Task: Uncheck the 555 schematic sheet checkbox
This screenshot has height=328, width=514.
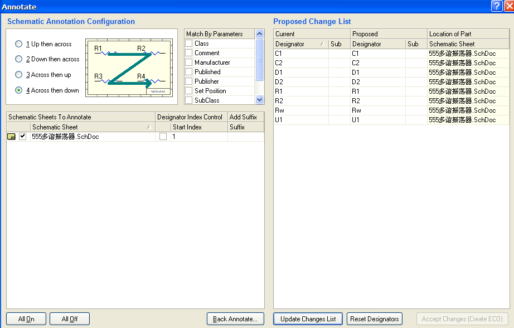Action: (x=23, y=137)
